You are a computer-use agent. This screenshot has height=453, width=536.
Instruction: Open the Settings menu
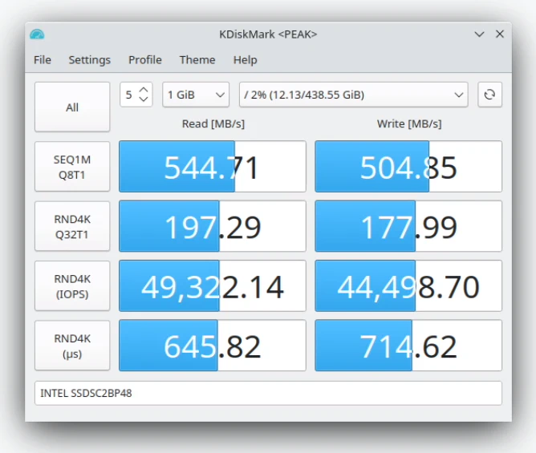coord(90,60)
